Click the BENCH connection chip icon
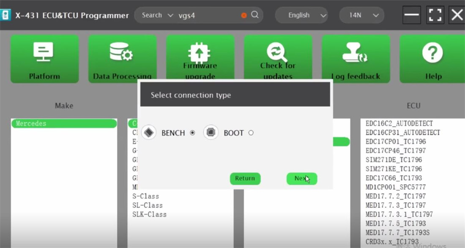 tap(148, 133)
